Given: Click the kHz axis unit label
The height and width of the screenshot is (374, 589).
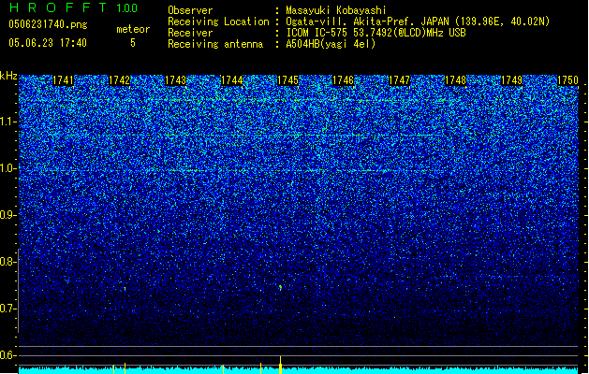Looking at the screenshot, I should (x=8, y=76).
